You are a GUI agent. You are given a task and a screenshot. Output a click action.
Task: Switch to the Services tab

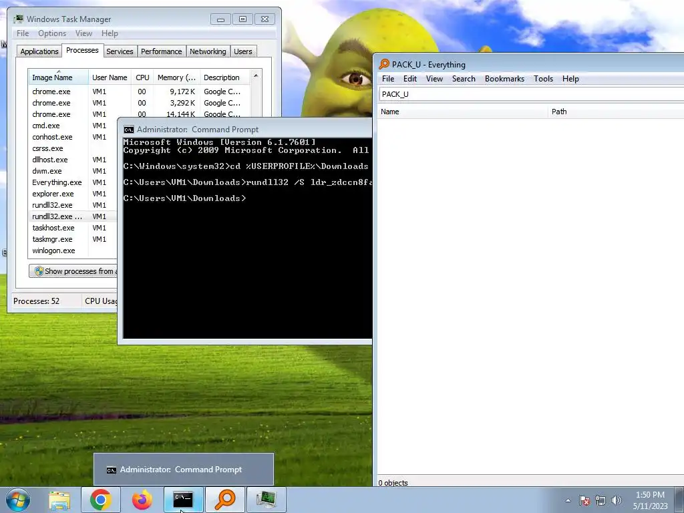coord(120,51)
